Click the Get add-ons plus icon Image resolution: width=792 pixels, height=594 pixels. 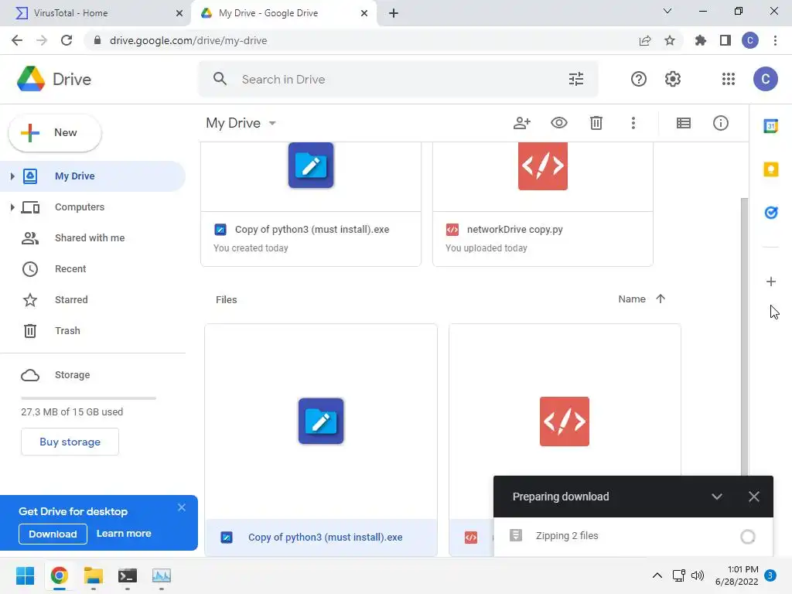770,282
